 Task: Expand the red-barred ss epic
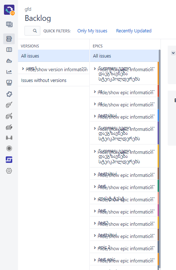pyautogui.click(x=95, y=92)
